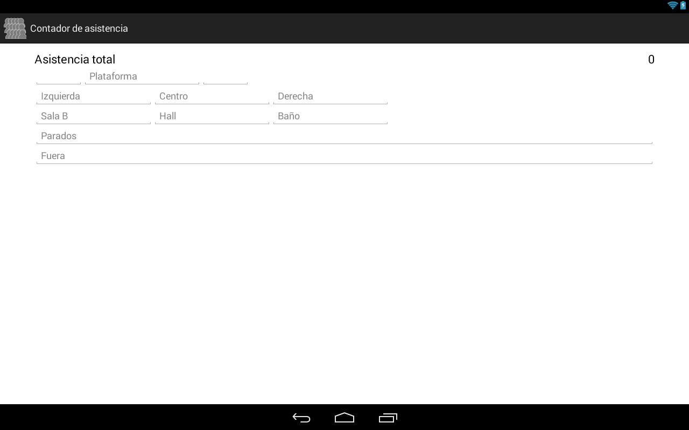Tap the Android home navigation button

[344, 418]
